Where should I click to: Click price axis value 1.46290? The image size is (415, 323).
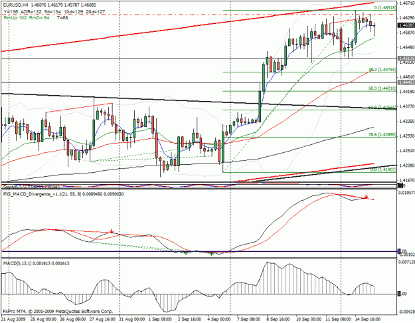click(408, 18)
